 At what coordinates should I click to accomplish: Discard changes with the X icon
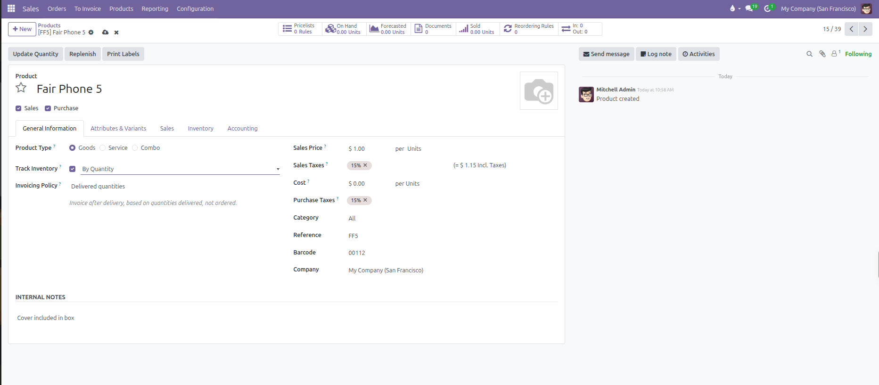pyautogui.click(x=116, y=33)
